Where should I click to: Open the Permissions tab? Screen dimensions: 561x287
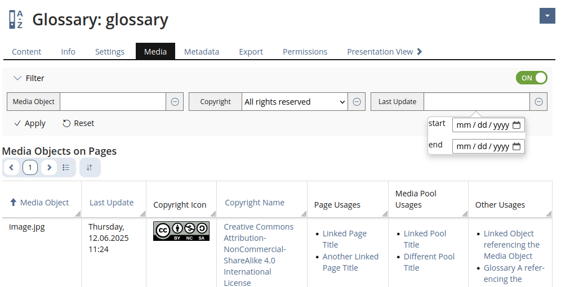point(305,51)
